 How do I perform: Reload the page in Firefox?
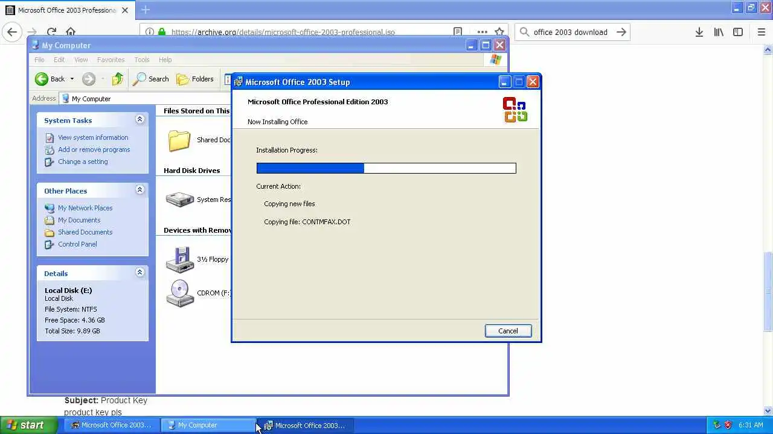[x=51, y=32]
